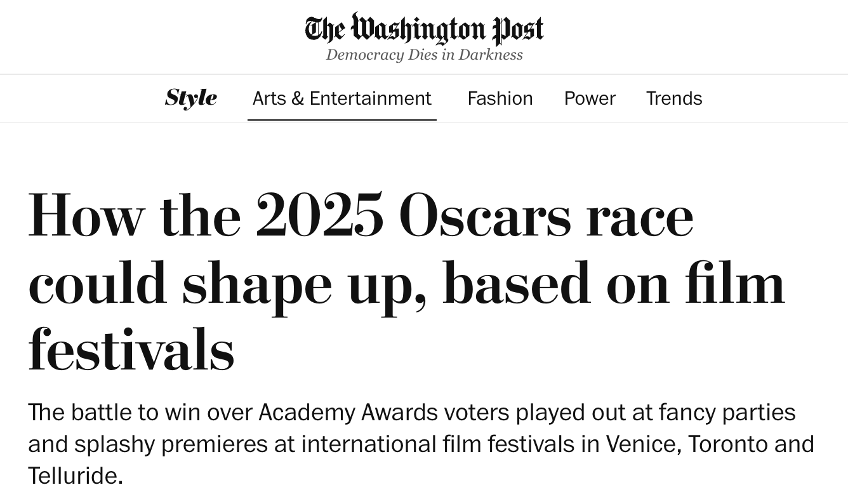Click the word 'festivals' in headline
848x499 pixels.
pos(131,349)
